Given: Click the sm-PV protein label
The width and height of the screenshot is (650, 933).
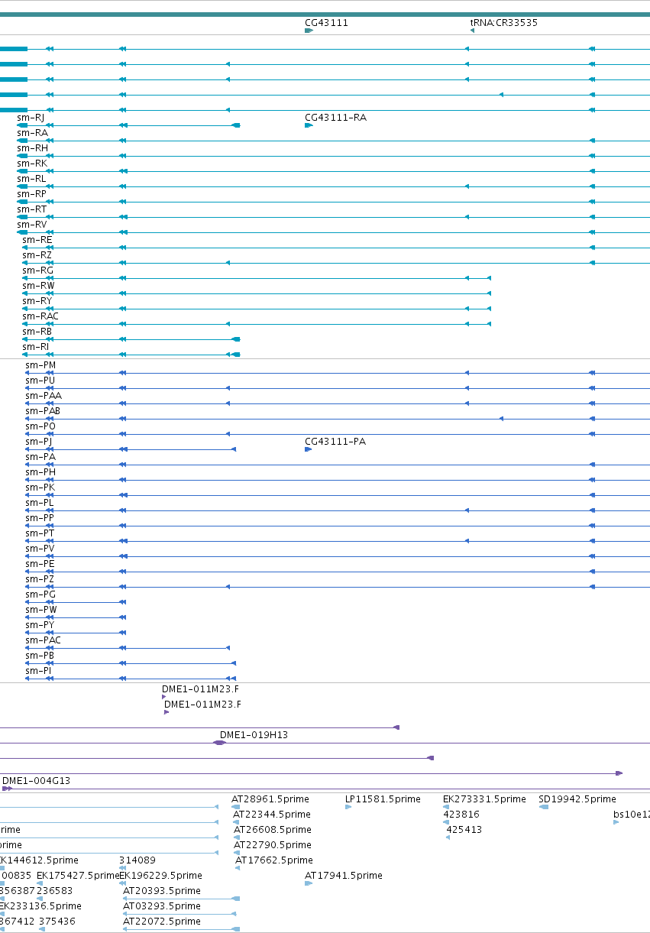Looking at the screenshot, I should click(x=40, y=549).
